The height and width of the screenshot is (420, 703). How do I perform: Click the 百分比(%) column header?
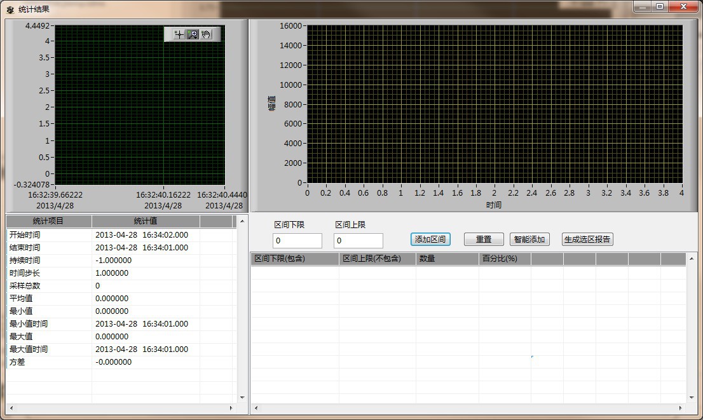pyautogui.click(x=505, y=259)
